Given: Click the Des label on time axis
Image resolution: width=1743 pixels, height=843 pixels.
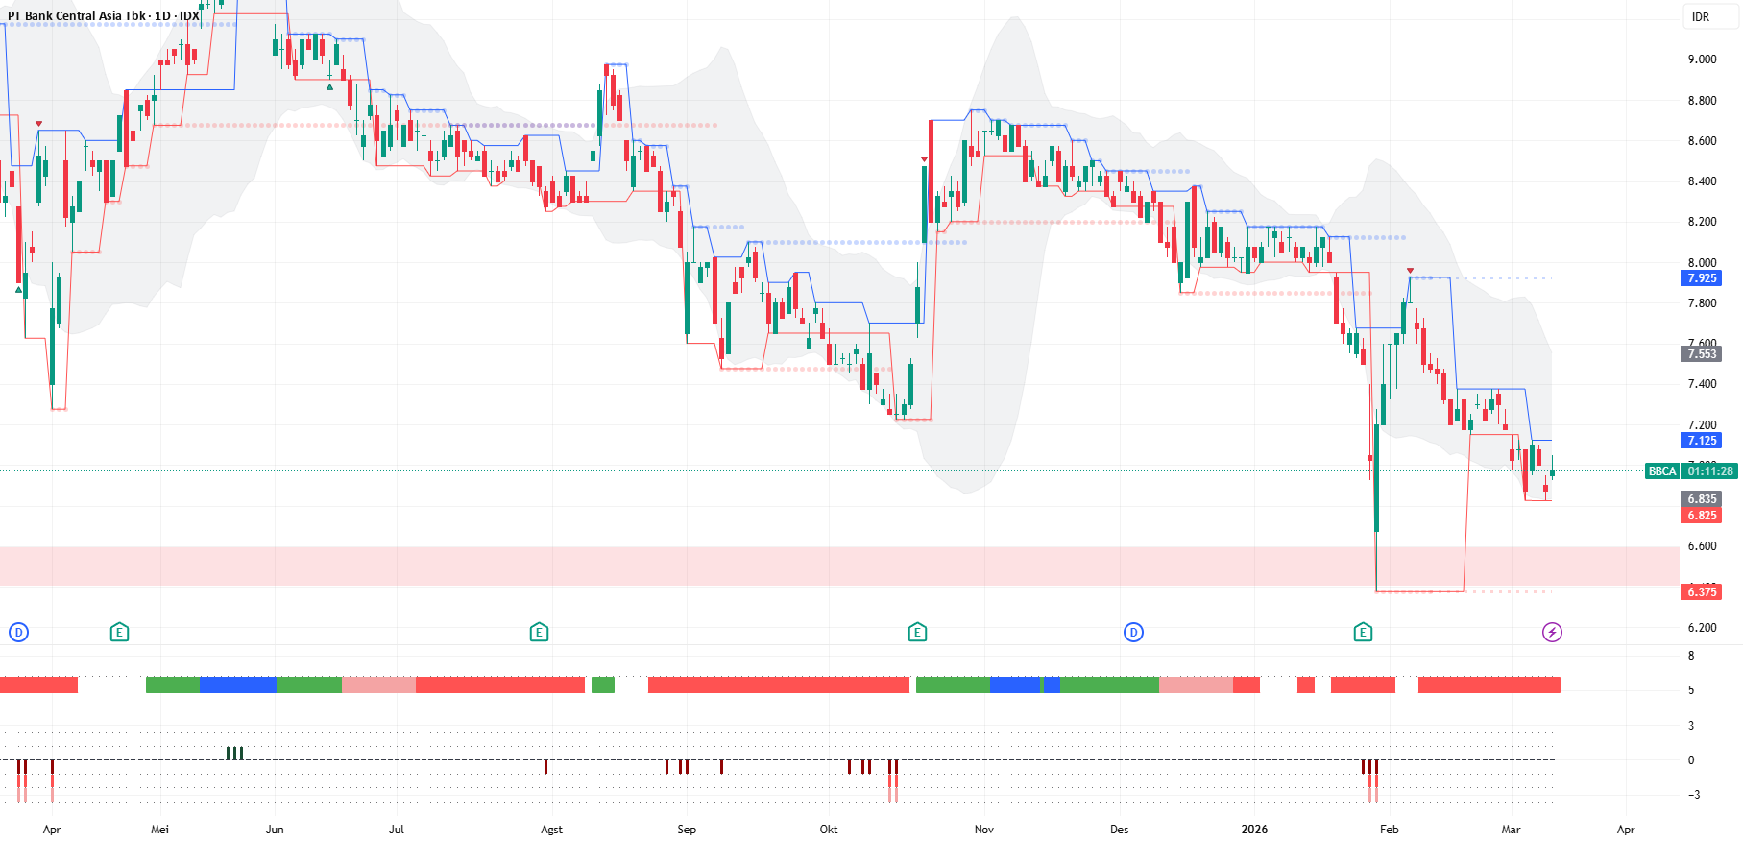Looking at the screenshot, I should pyautogui.click(x=1120, y=830).
